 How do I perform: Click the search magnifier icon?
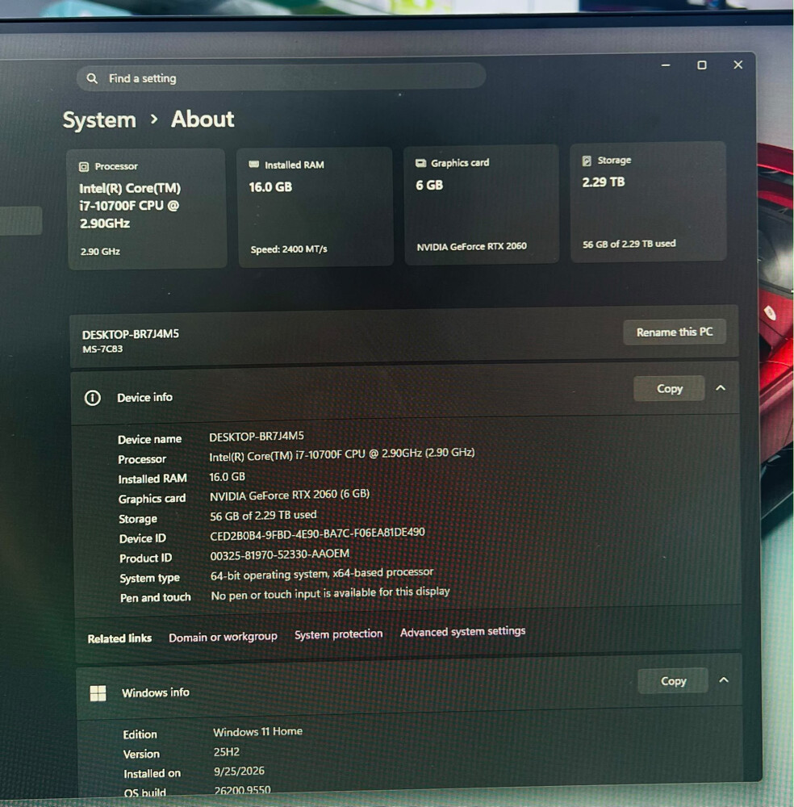(92, 78)
